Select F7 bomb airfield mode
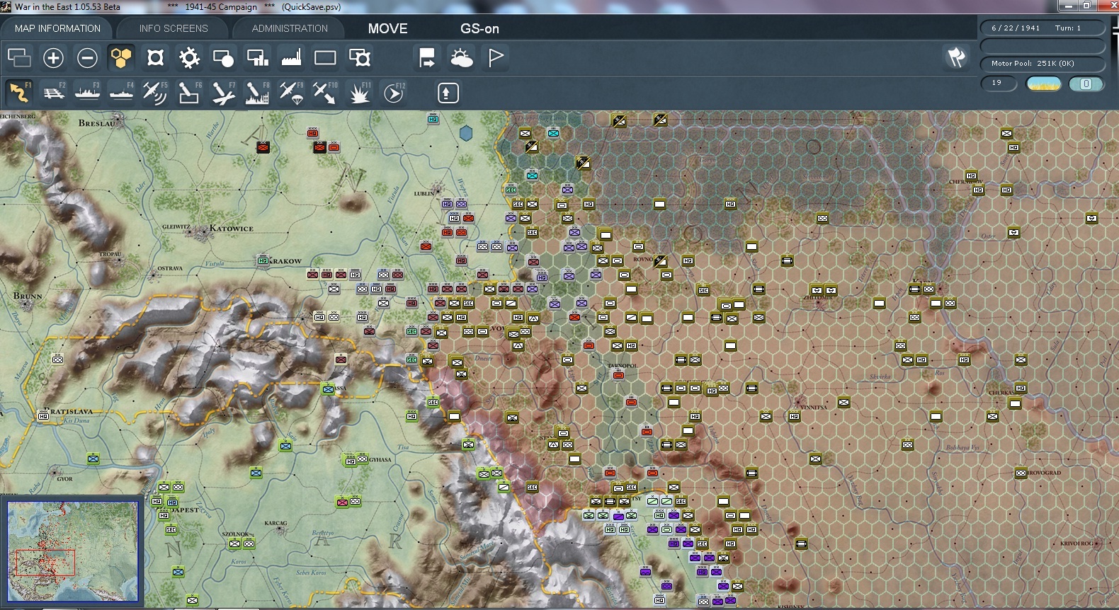This screenshot has height=610, width=1119. point(223,93)
